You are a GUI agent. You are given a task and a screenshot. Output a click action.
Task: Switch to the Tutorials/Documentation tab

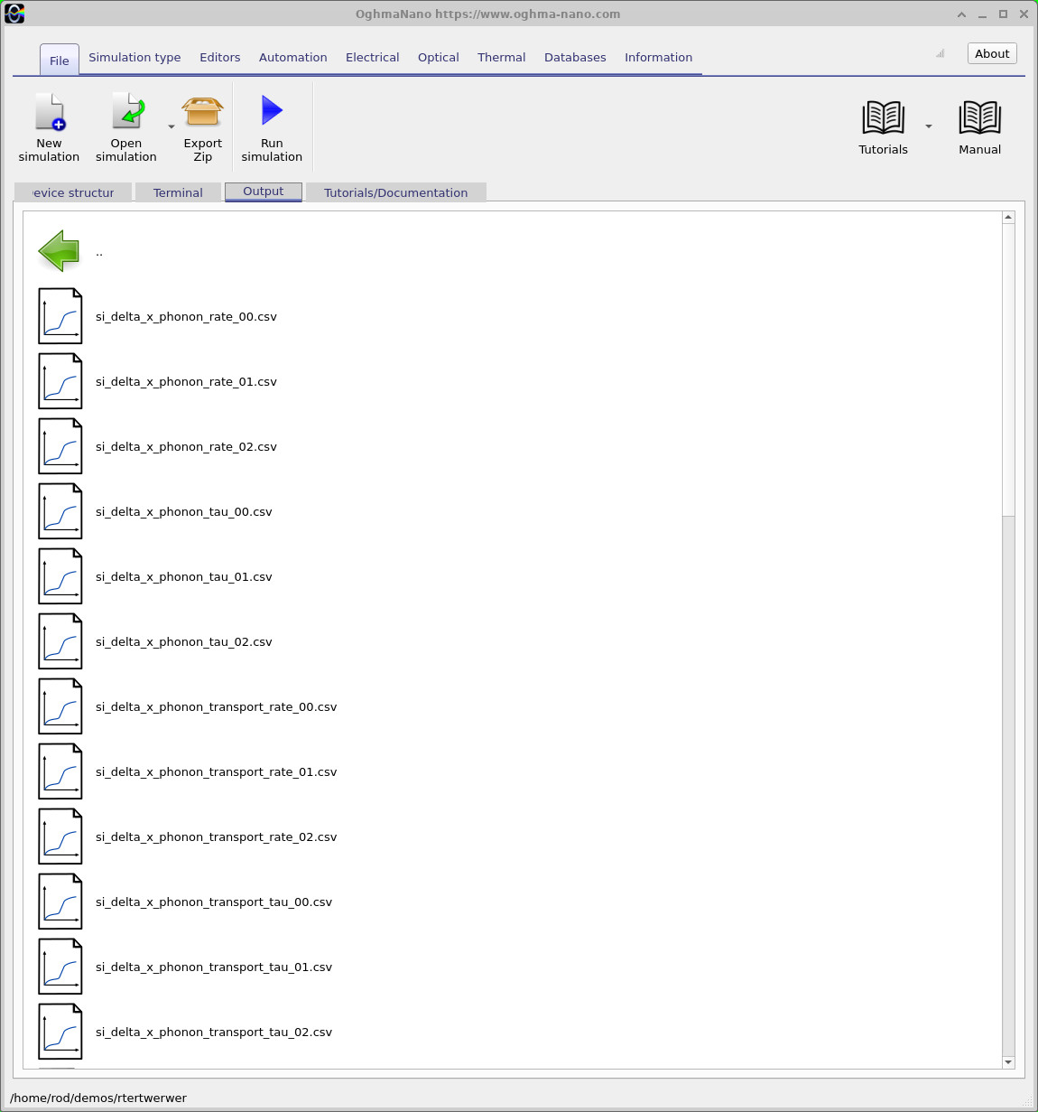[x=396, y=192]
